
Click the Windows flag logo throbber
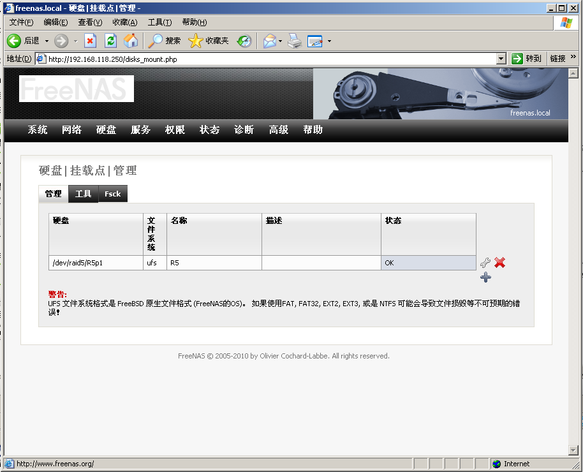[566, 23]
